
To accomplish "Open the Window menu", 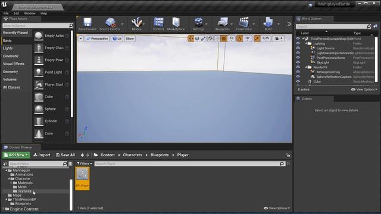I will 30,13.
